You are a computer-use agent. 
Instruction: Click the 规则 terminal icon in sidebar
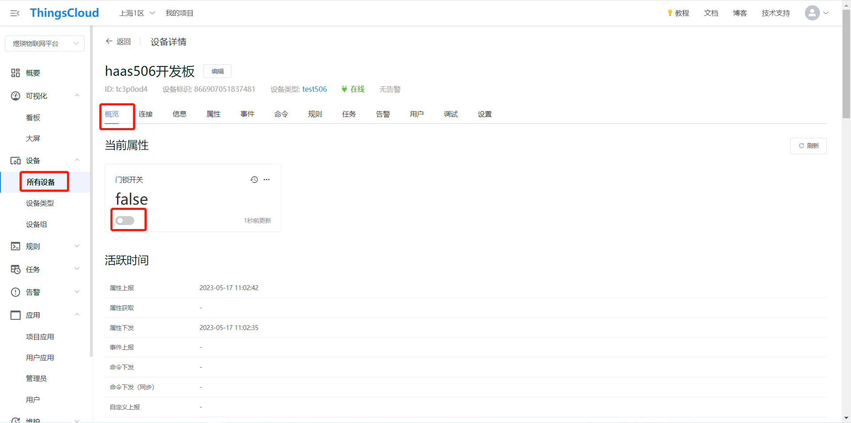coord(16,246)
